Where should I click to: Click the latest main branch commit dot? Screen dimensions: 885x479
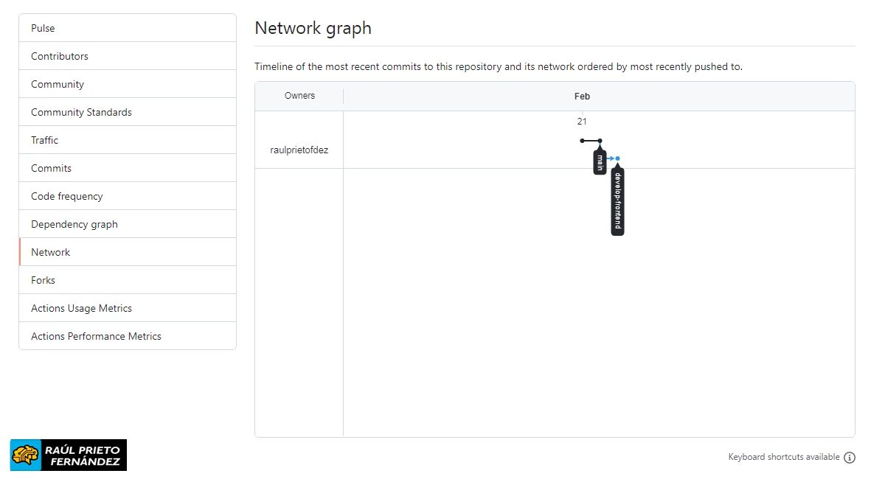[600, 141]
